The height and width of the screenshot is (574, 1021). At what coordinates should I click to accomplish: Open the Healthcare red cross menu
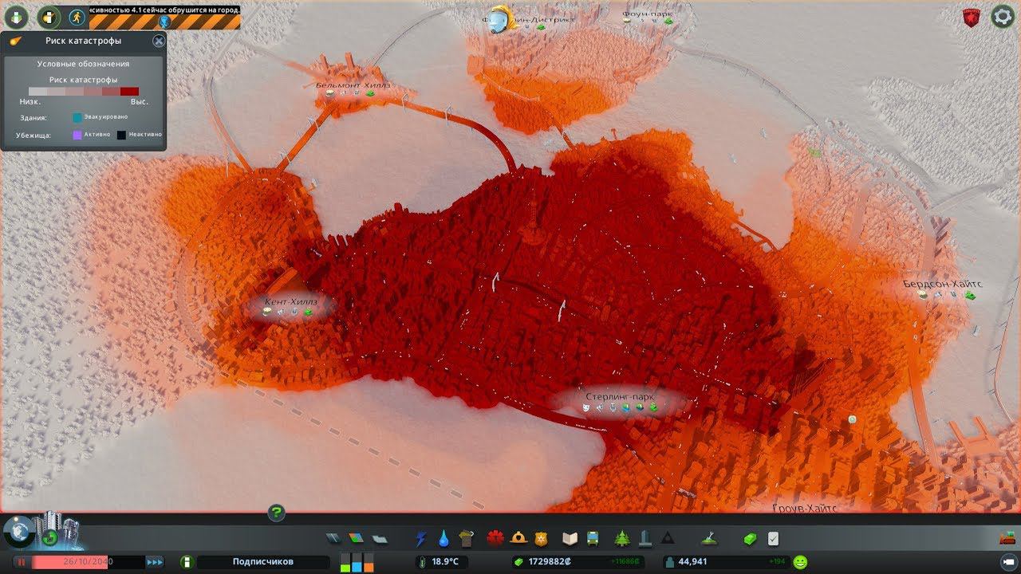[496, 539]
